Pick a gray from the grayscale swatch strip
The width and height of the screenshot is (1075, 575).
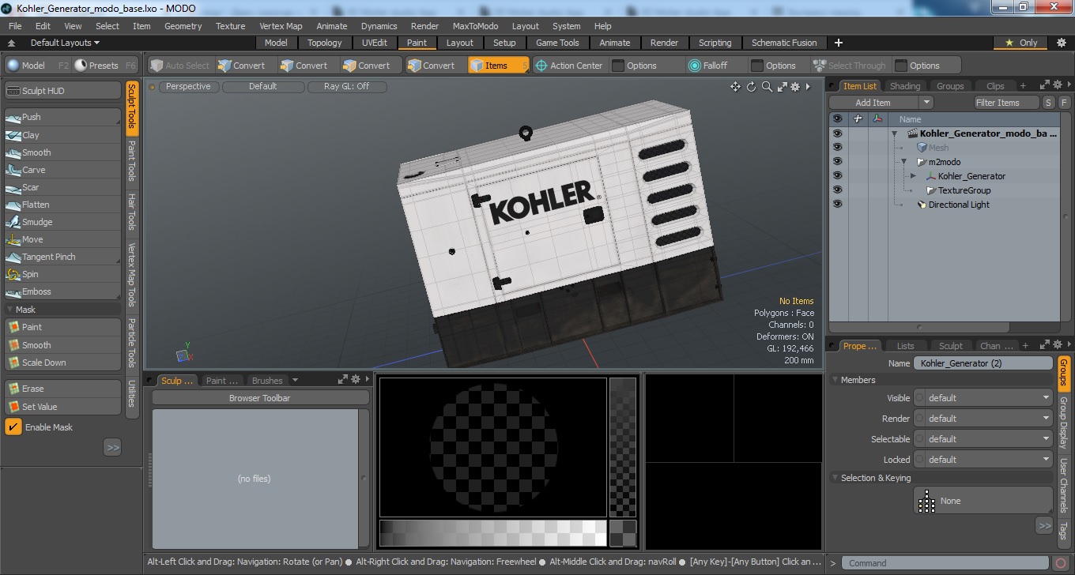(492, 533)
